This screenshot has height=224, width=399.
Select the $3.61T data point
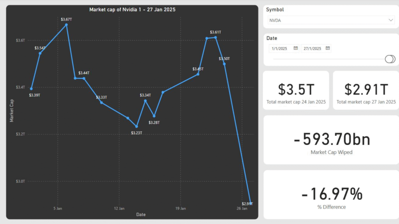tap(215, 38)
